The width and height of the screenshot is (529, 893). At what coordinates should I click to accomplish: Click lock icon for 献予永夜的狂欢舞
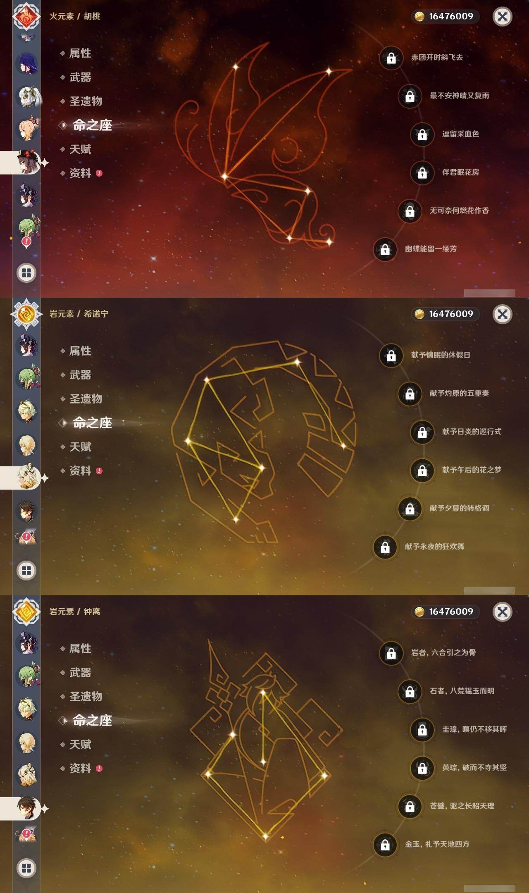tap(385, 547)
